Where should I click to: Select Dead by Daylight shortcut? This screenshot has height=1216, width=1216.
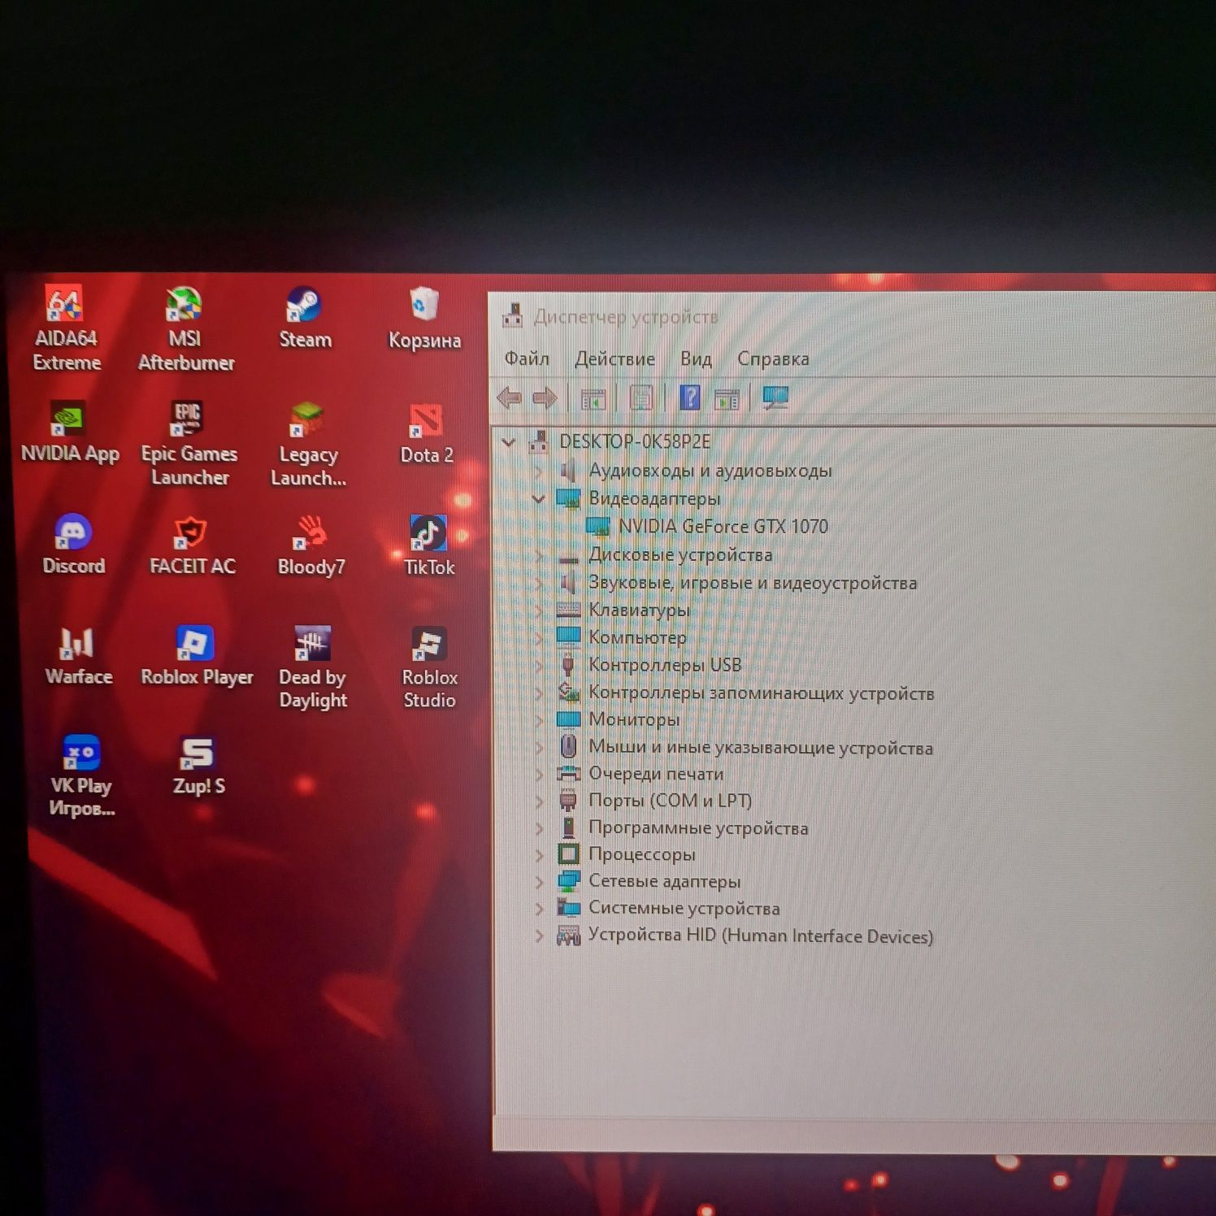point(313,667)
